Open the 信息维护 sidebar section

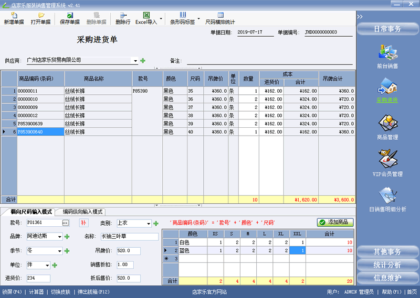[x=387, y=278]
